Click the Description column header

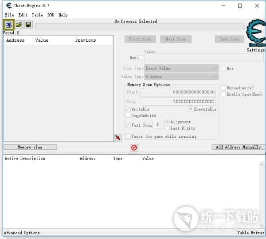[x=49, y=159]
